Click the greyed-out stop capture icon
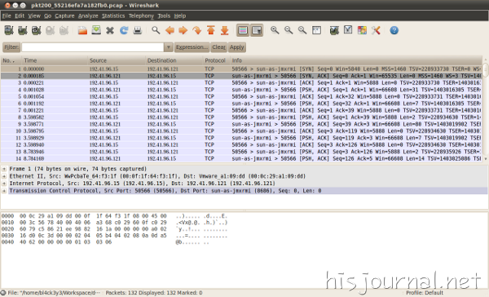The width and height of the screenshot is (489, 297). [x=50, y=30]
